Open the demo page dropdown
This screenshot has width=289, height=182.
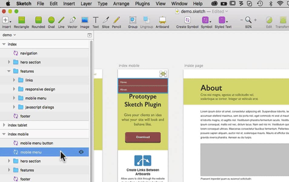9,35
